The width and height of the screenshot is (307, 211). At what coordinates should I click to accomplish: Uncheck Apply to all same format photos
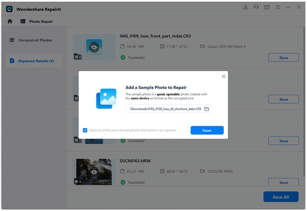(85, 130)
